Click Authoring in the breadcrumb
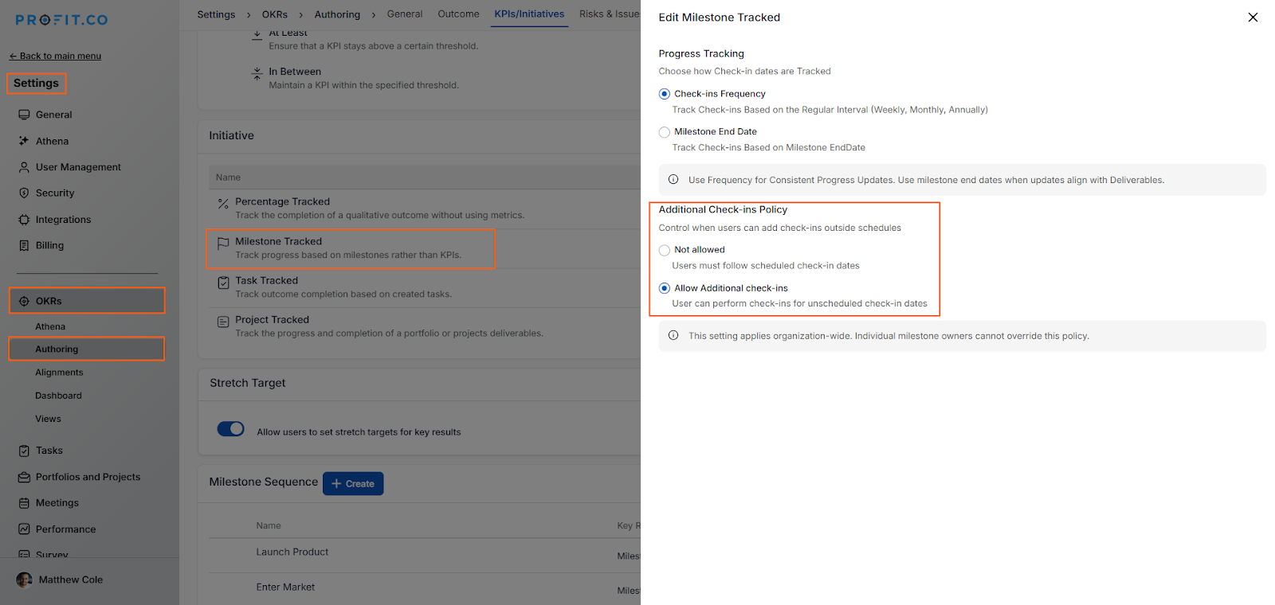 [337, 14]
